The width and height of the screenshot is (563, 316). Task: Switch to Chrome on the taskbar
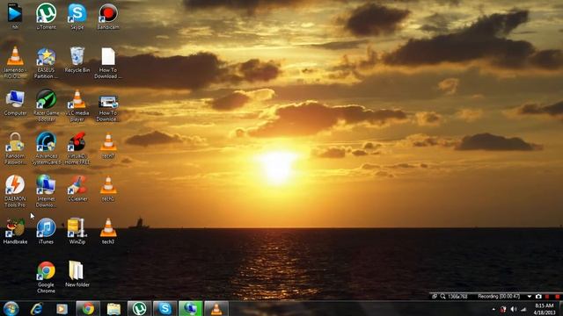[x=88, y=308]
